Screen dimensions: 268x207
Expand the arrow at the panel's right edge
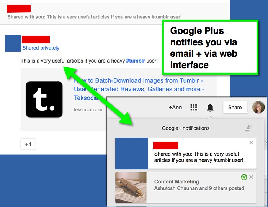[x=266, y=143]
